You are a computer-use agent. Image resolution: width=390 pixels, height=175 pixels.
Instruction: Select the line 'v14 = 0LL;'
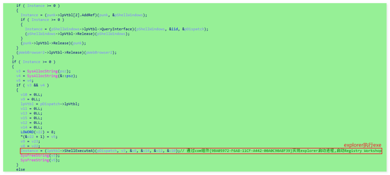click(x=31, y=127)
